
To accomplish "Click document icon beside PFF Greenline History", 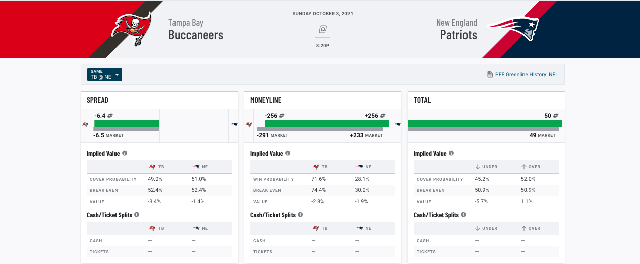I will (490, 74).
